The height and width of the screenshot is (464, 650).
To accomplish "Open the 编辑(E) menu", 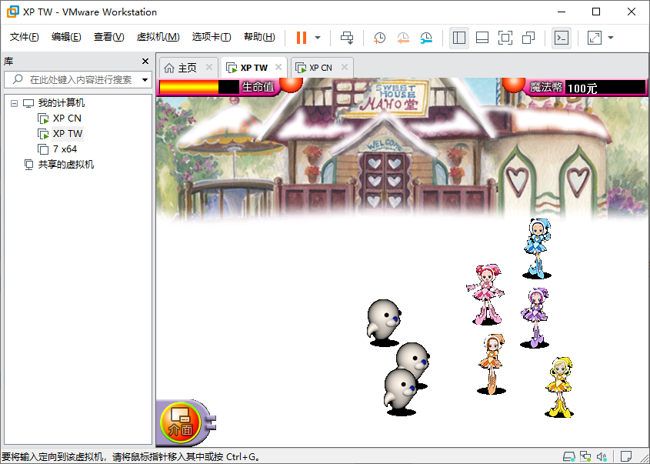I will pyautogui.click(x=66, y=37).
